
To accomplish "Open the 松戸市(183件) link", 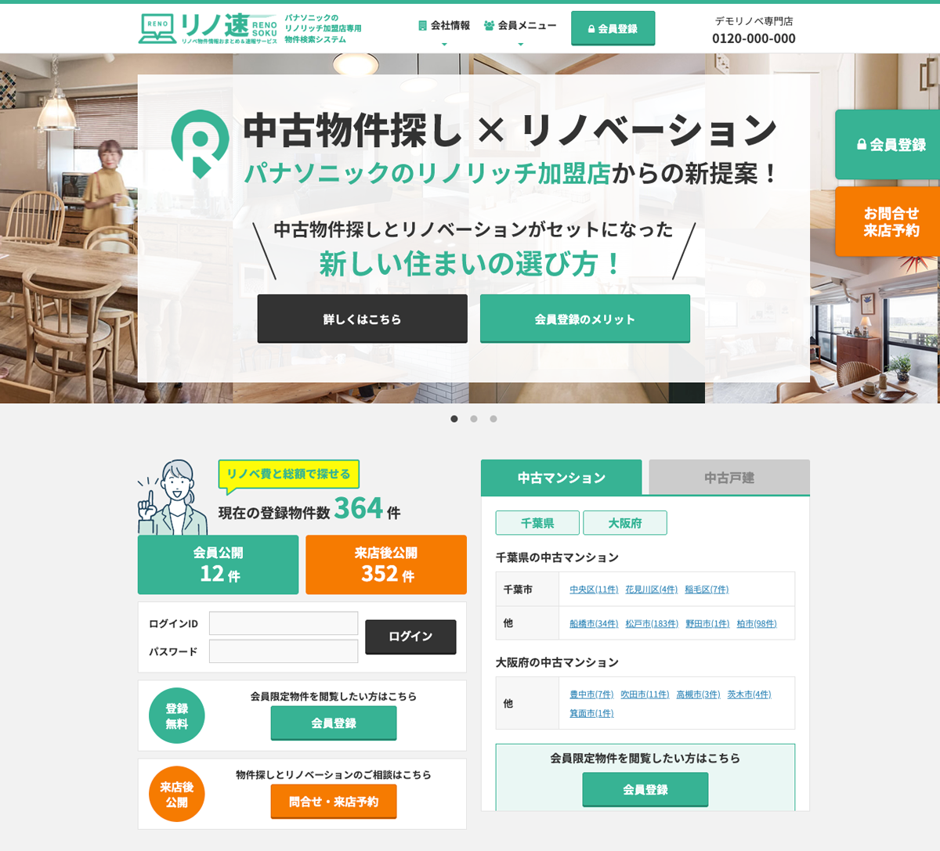I will 652,624.
